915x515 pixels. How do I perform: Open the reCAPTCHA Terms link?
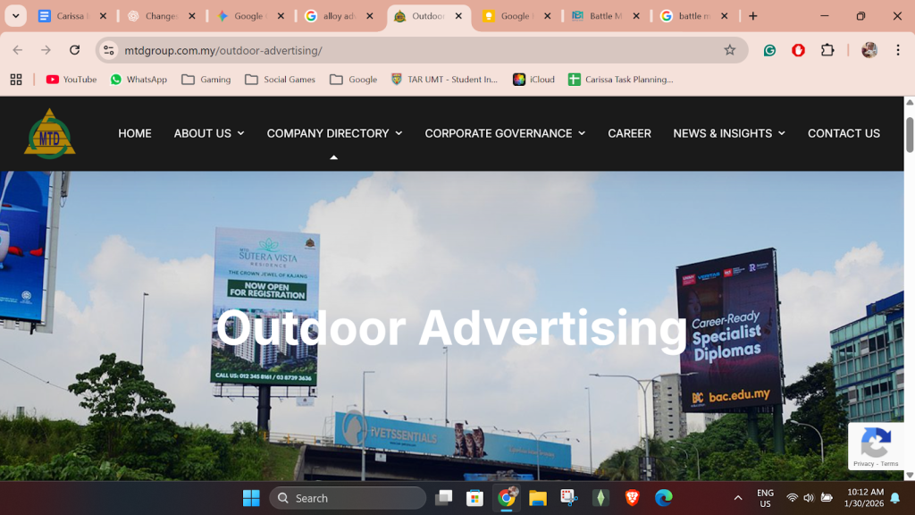889,464
